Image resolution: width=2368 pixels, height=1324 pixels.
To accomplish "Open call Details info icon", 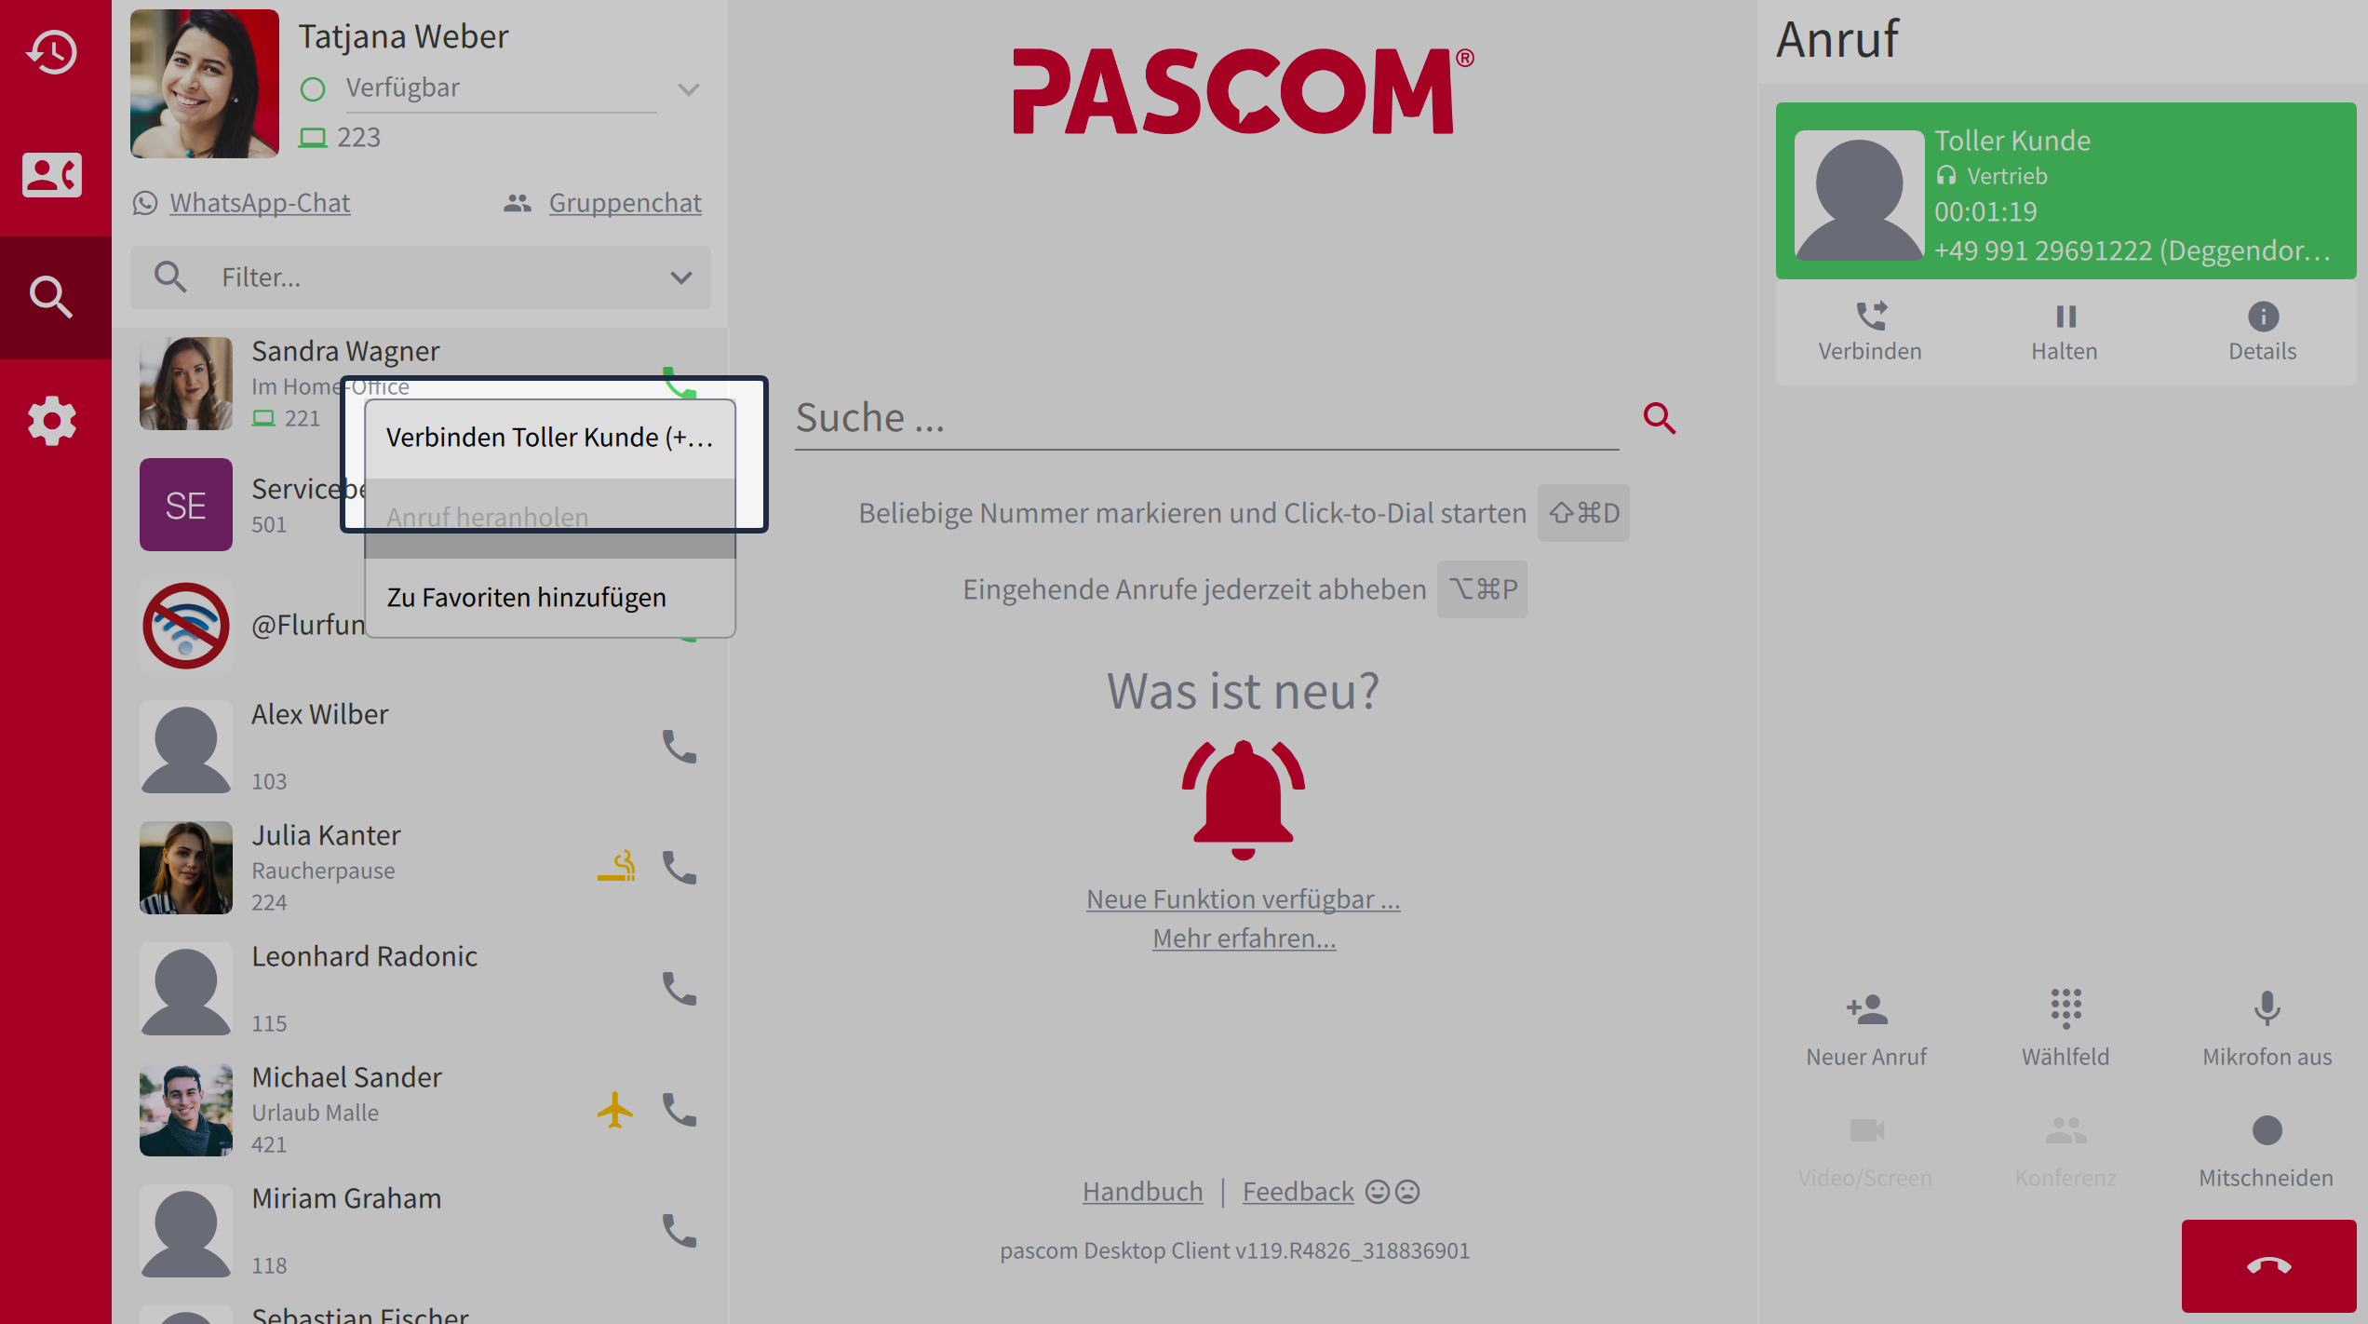I will coord(2262,317).
